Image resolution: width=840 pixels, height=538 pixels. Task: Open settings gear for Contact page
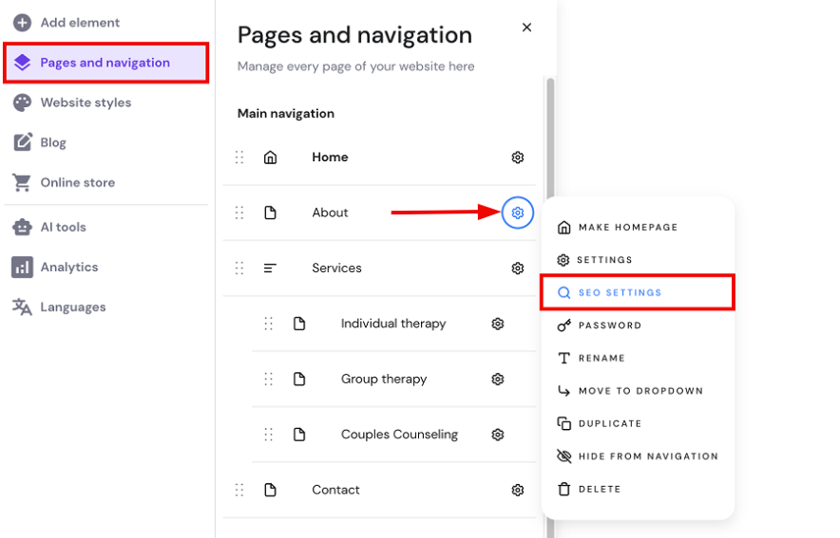518,490
